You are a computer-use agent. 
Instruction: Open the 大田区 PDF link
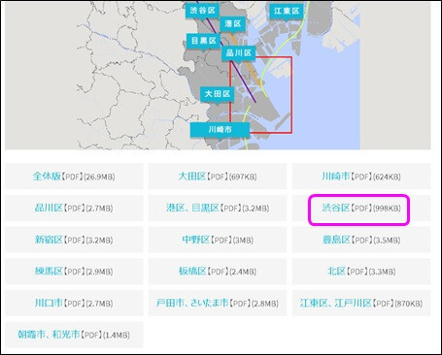(x=218, y=177)
